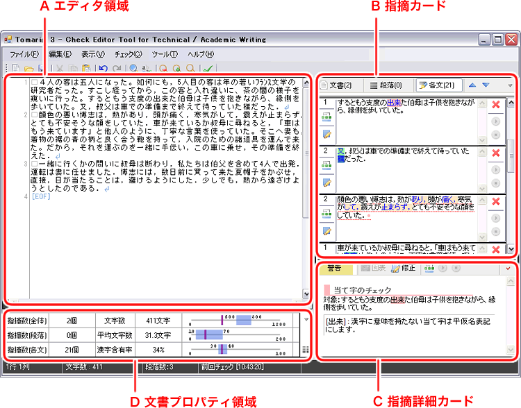Click pencil edit icon on '又、叔父は' card
The width and height of the screenshot is (521, 408).
point(327,182)
